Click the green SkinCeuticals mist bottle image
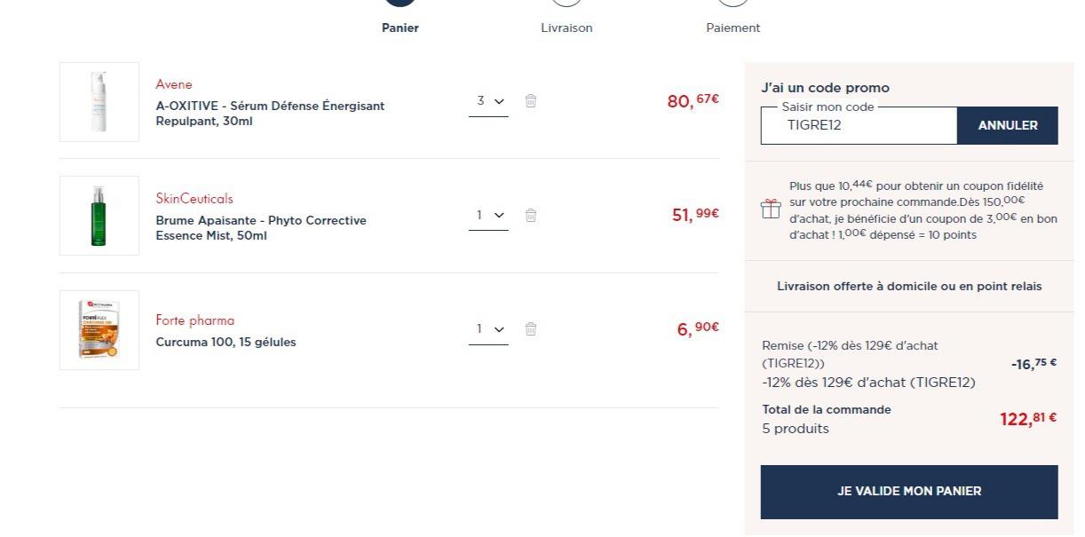This screenshot has width=1085, height=537. (x=99, y=216)
